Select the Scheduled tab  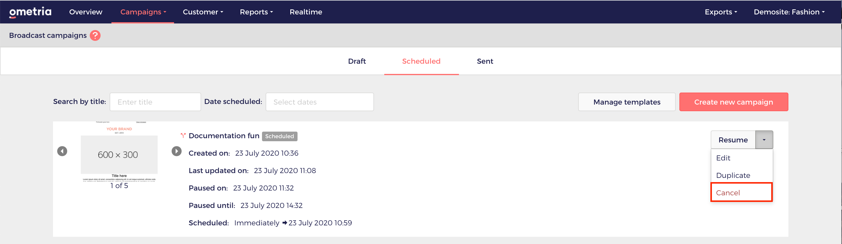421,61
